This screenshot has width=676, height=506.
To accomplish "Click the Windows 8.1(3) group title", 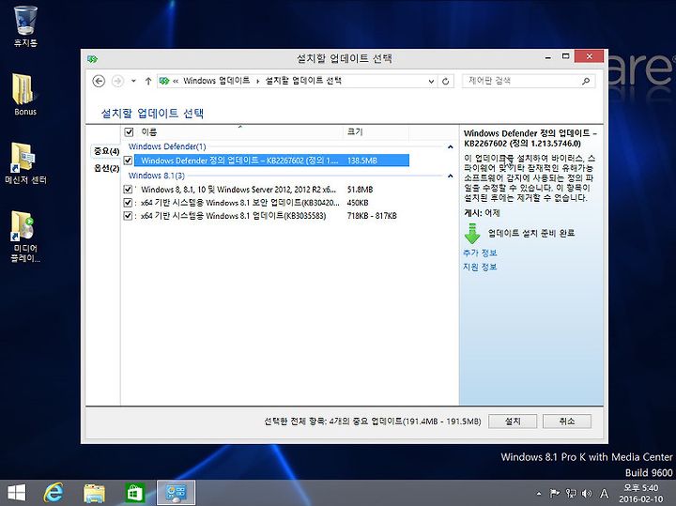I will [157, 176].
